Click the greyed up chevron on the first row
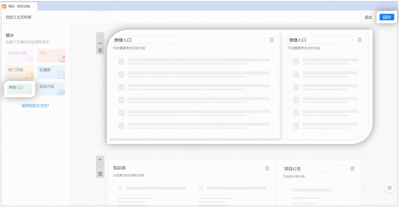Viewport: 399px width, 207px height. 100,36
